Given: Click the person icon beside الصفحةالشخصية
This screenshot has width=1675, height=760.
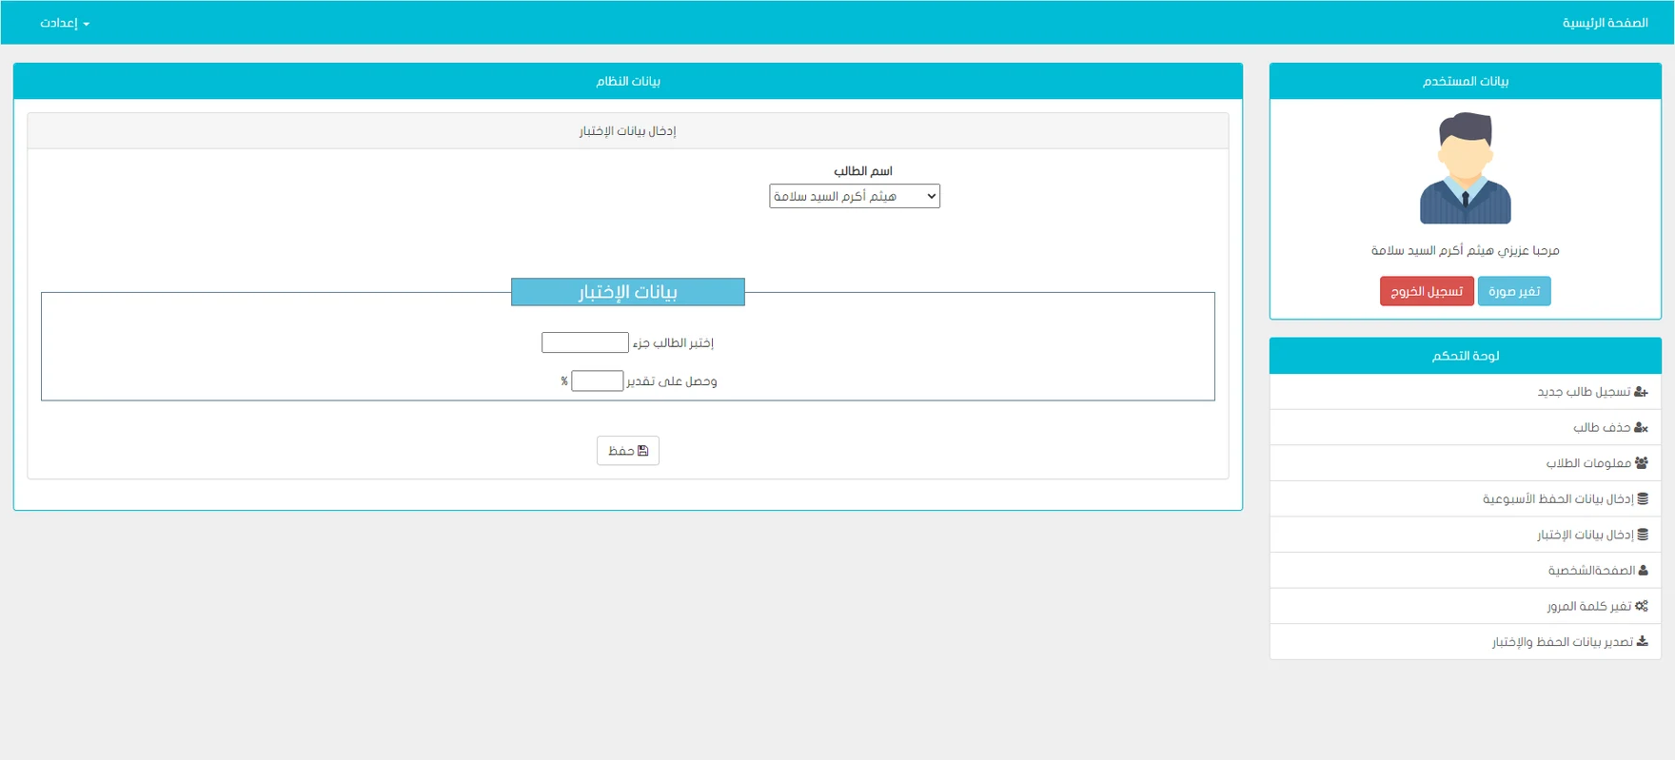Looking at the screenshot, I should pos(1644,571).
